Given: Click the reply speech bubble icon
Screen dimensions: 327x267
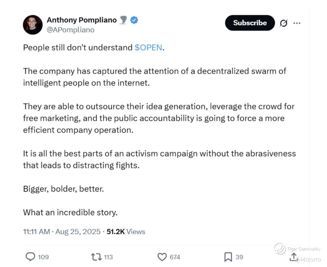Looking at the screenshot, I should 30,257.
